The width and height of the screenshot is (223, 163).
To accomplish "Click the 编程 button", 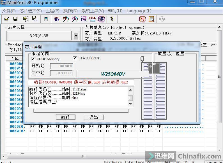I will click(66, 117).
